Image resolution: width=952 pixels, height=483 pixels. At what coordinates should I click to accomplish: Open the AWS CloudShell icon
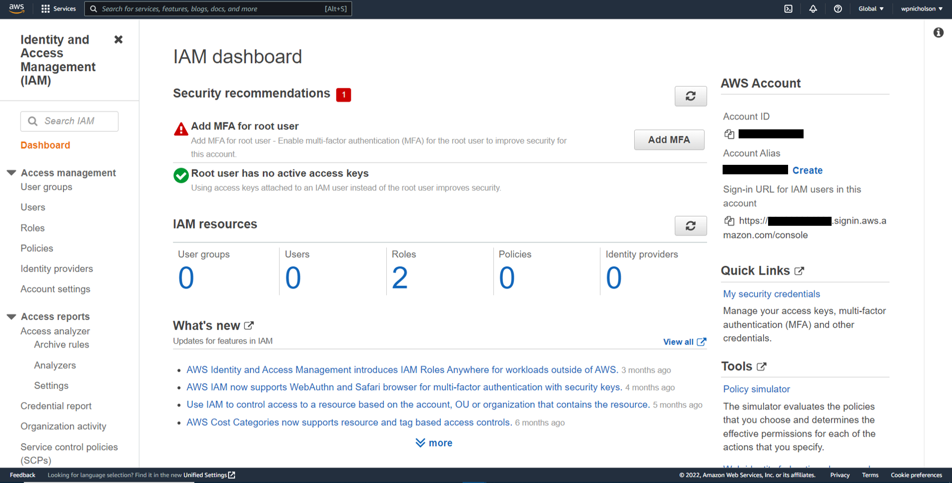[788, 9]
